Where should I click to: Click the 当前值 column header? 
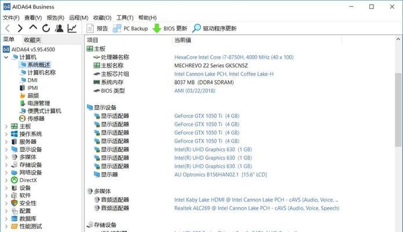click(183, 40)
